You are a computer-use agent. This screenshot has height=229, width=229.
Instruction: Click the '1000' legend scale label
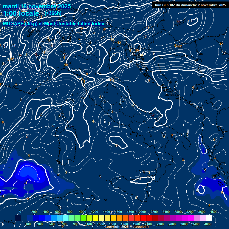pyautogui.click(x=82, y=212)
